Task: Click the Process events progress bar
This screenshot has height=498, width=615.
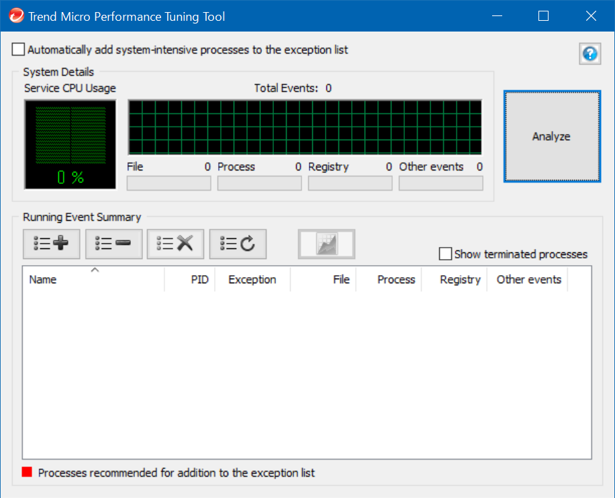Action: pyautogui.click(x=260, y=183)
